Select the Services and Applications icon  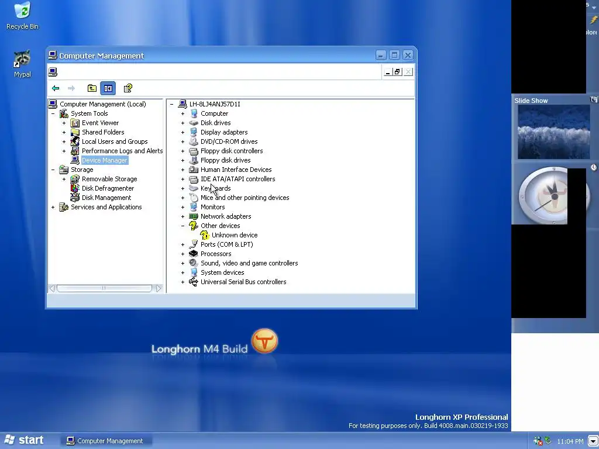coord(64,207)
